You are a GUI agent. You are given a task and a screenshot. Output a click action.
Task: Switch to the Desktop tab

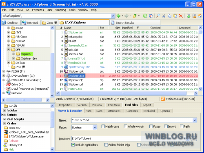tap(11, 22)
